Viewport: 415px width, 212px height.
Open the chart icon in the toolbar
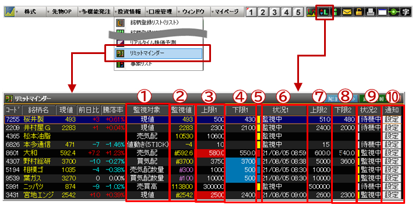(312, 12)
